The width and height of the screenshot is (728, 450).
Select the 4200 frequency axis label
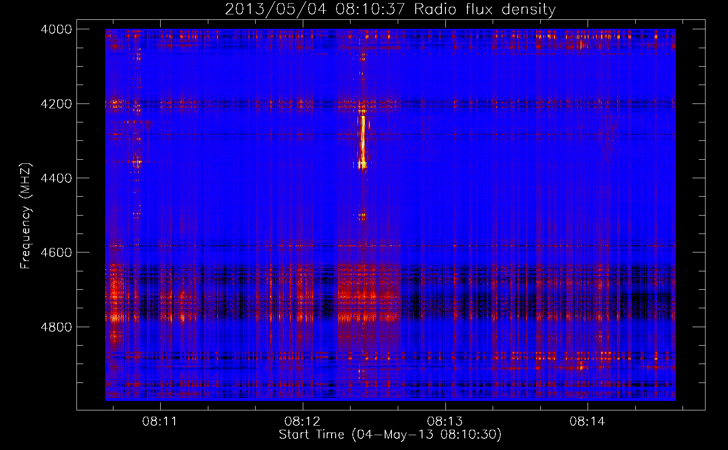[56, 104]
